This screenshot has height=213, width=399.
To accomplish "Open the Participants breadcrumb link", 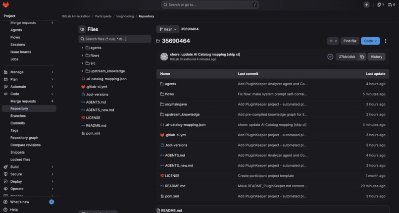I will click(x=103, y=16).
